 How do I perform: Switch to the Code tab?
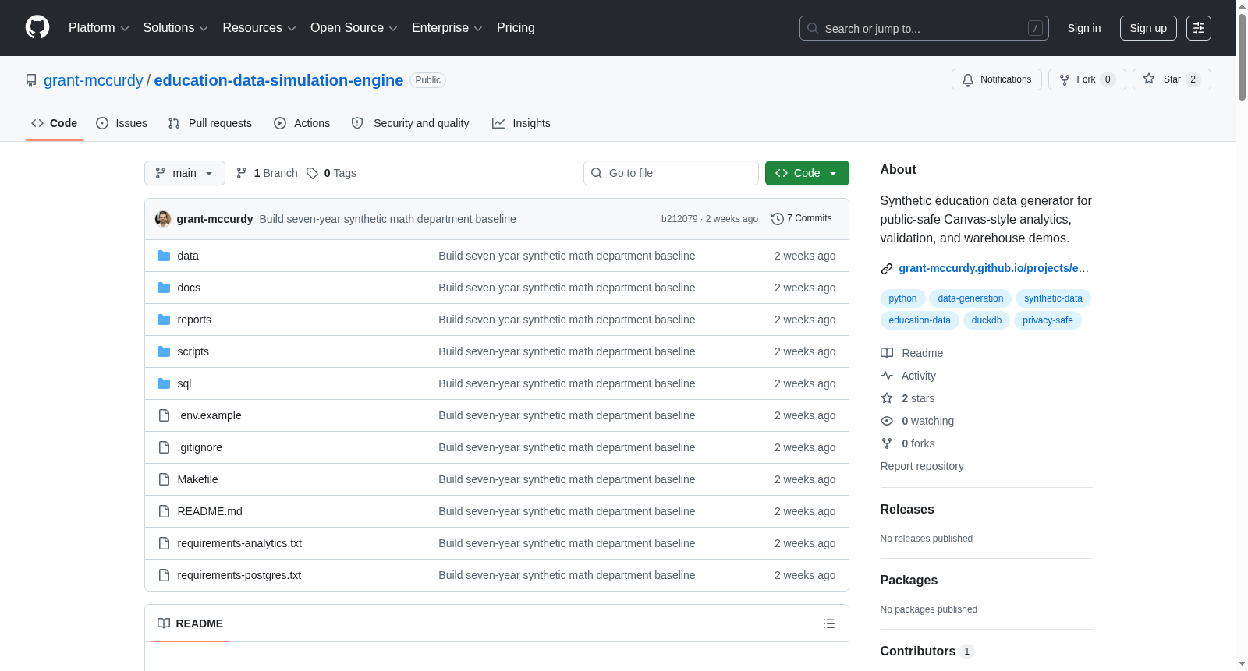point(55,123)
